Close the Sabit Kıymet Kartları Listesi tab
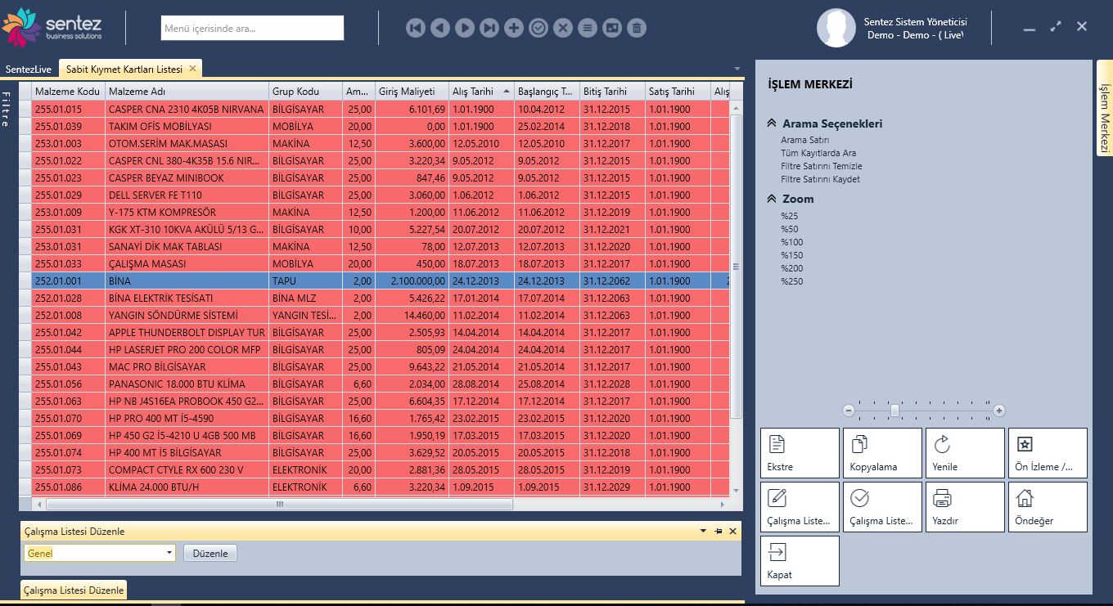 192,69
